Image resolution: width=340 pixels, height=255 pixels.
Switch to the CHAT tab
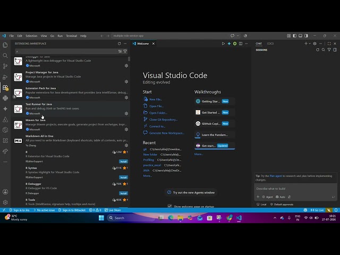pyautogui.click(x=259, y=44)
